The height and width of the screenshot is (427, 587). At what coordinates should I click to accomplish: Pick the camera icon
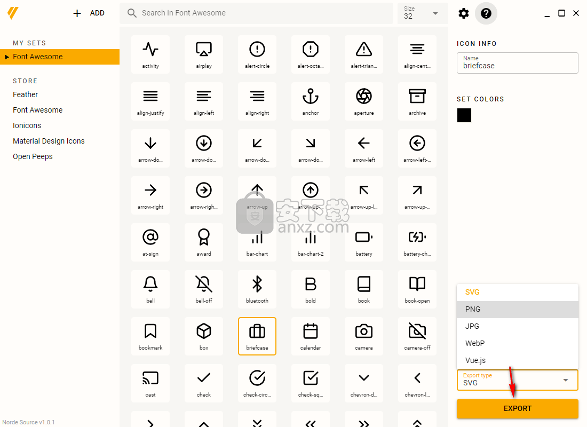pos(364,336)
